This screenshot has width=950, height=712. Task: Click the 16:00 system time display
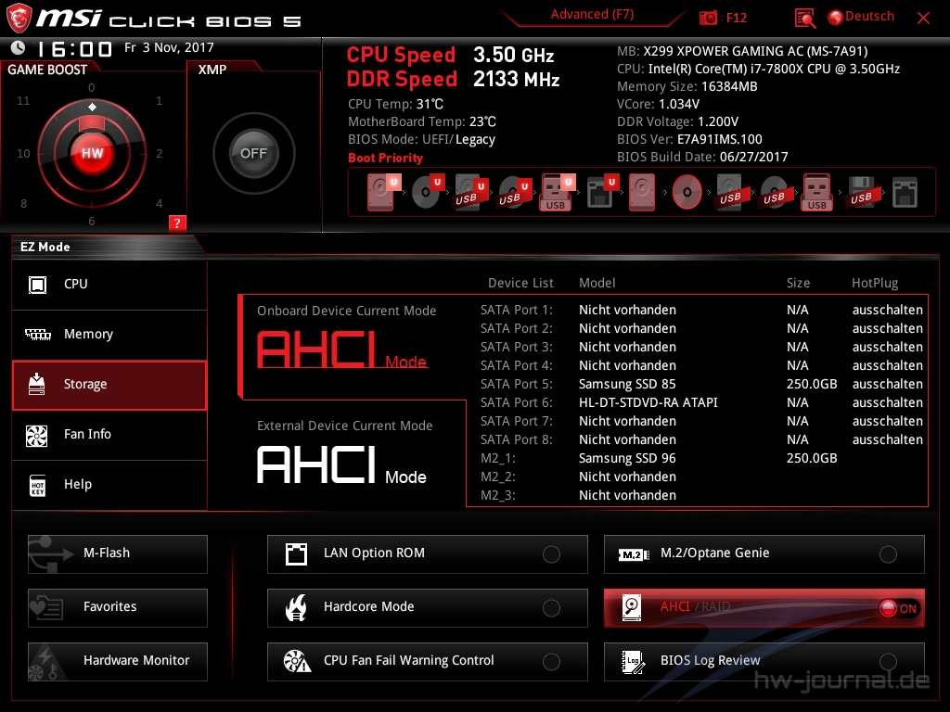point(75,48)
